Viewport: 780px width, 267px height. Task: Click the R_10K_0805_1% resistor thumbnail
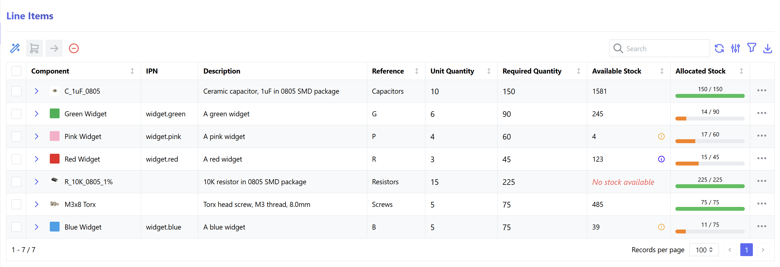(55, 180)
